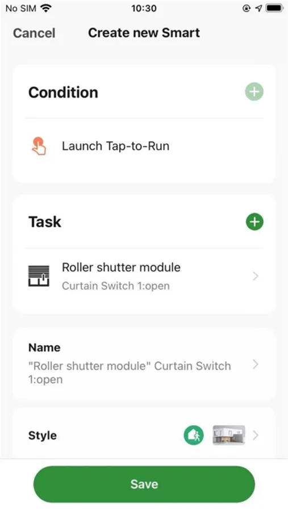Click the battery indicator icon
Screen dimensions: 288x511
coord(274,8)
